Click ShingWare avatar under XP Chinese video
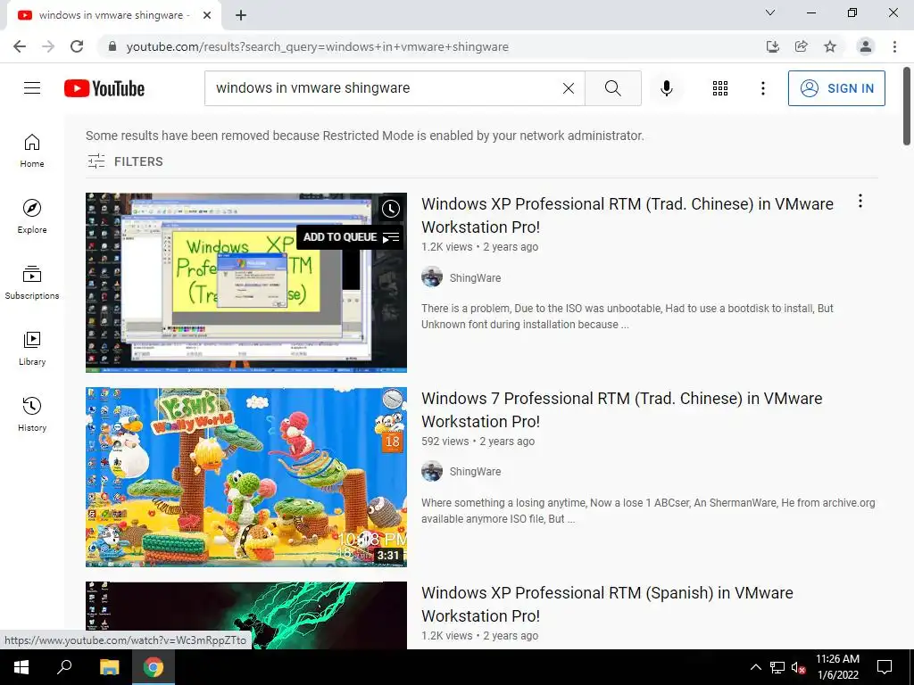Screen dimensions: 914x685 (x=432, y=277)
